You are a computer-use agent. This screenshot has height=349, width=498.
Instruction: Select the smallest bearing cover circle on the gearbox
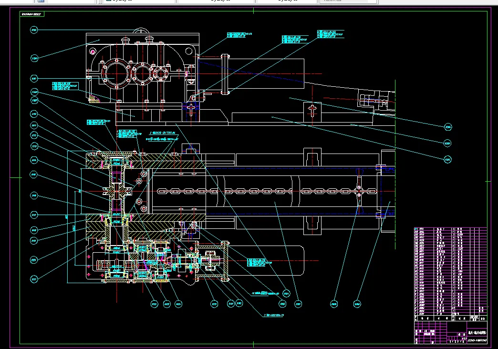point(161,74)
